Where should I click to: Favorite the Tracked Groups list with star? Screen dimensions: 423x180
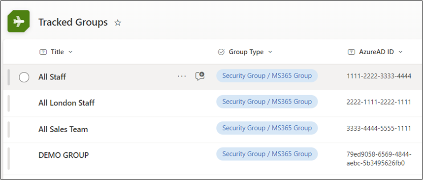tap(118, 23)
